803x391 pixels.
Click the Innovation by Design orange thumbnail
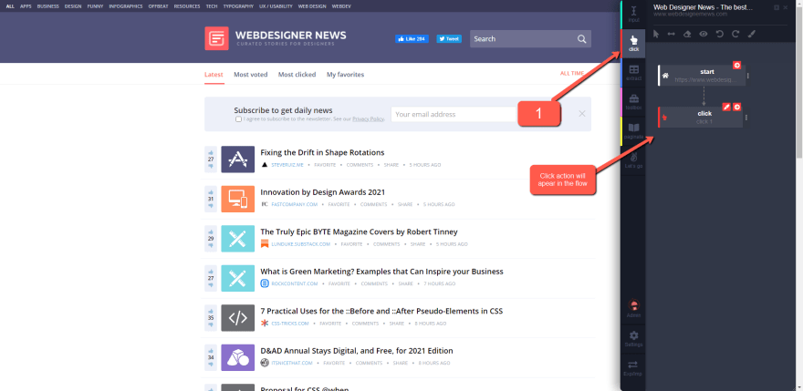(237, 199)
